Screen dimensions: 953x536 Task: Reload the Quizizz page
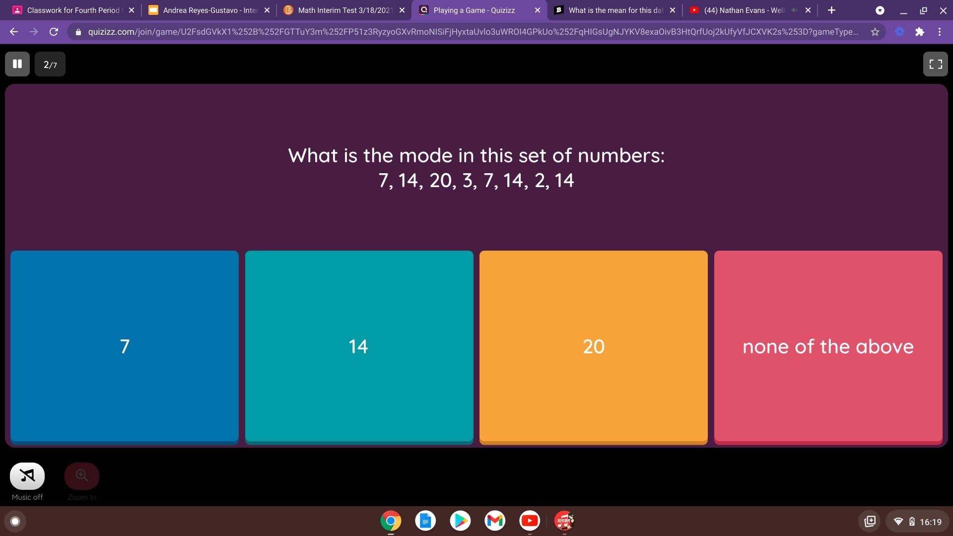54,32
